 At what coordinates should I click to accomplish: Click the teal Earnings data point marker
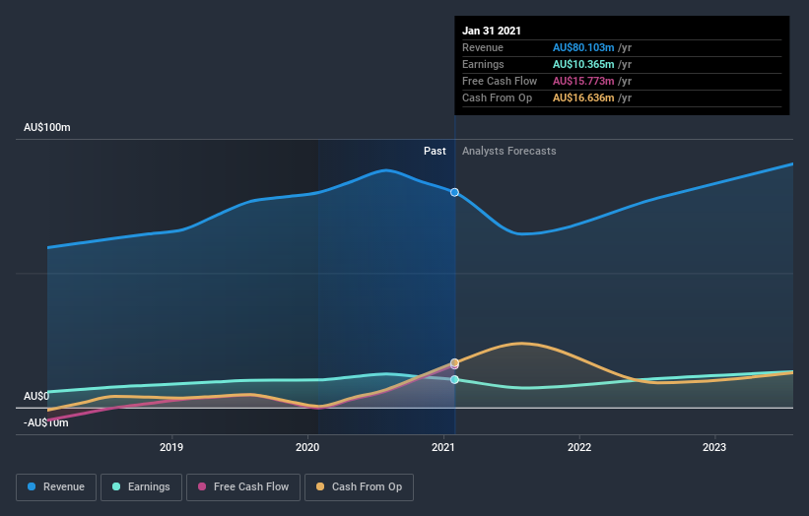pyautogui.click(x=454, y=379)
